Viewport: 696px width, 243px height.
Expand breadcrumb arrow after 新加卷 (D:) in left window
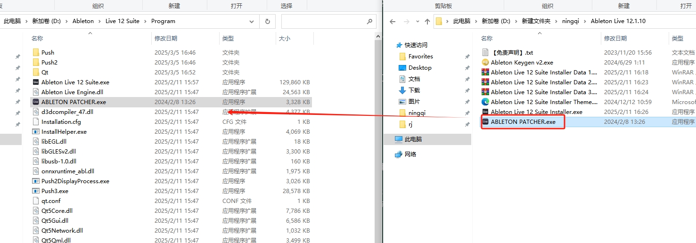(66, 21)
